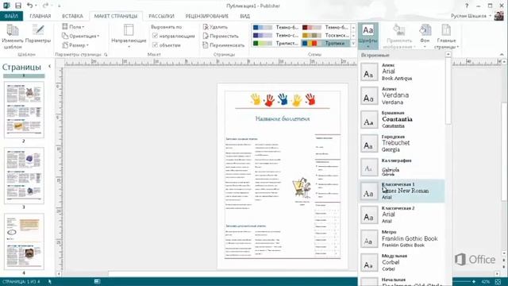Switch to the РАССЫЛКИ tab

tap(161, 16)
